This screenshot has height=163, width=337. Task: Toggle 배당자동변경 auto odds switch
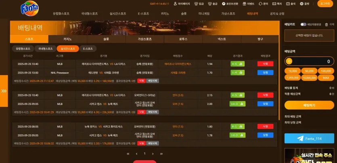[x=303, y=25]
